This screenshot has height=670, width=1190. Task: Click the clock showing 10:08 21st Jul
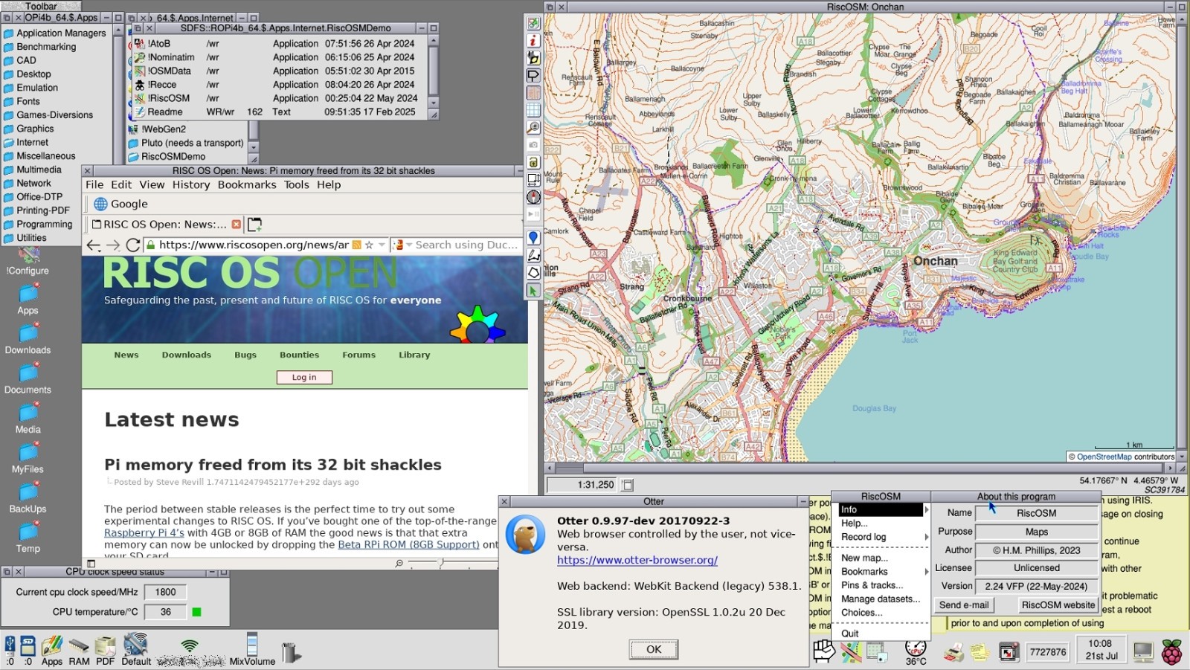pos(1101,650)
